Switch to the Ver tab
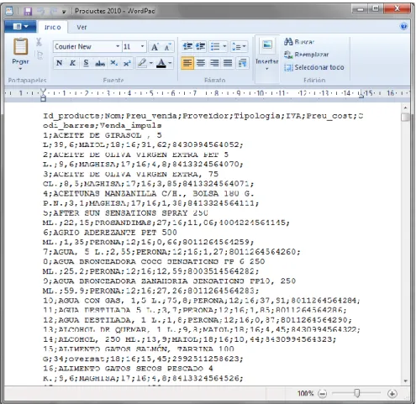 pos(82,27)
